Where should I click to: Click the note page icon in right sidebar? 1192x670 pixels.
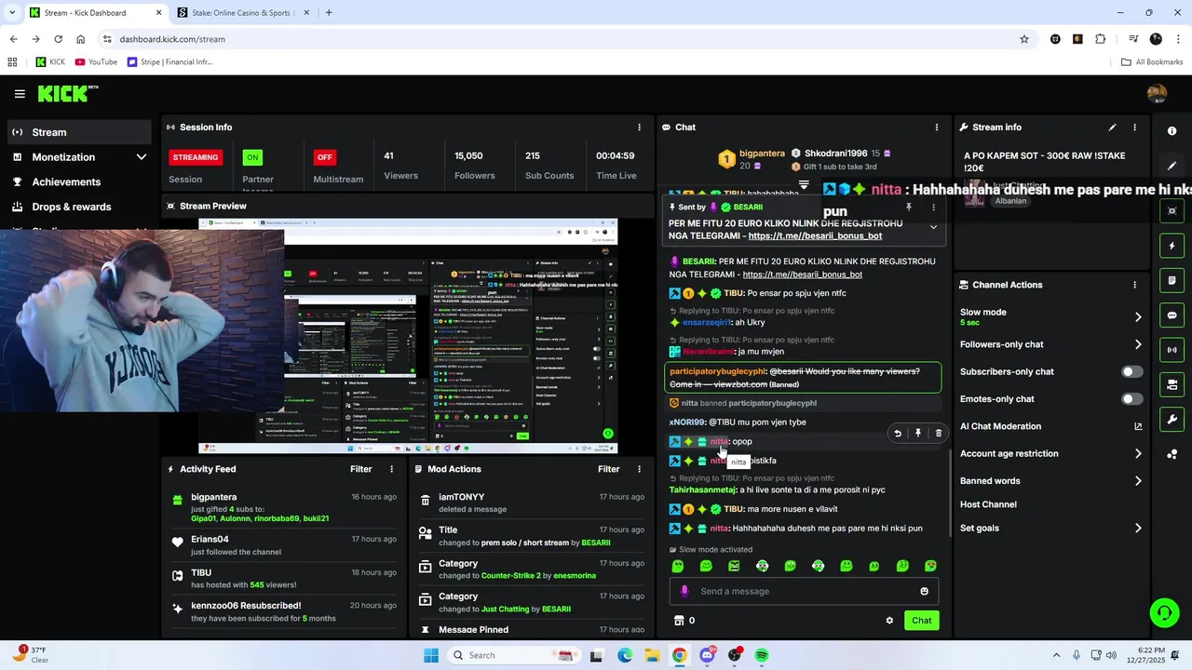pos(1172,280)
